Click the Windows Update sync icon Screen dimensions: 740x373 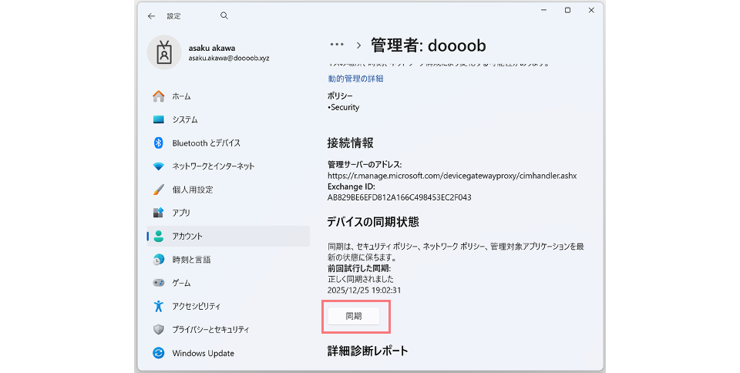click(159, 353)
